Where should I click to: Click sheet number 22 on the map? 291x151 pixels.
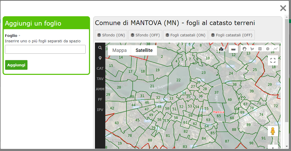[x=178, y=80]
